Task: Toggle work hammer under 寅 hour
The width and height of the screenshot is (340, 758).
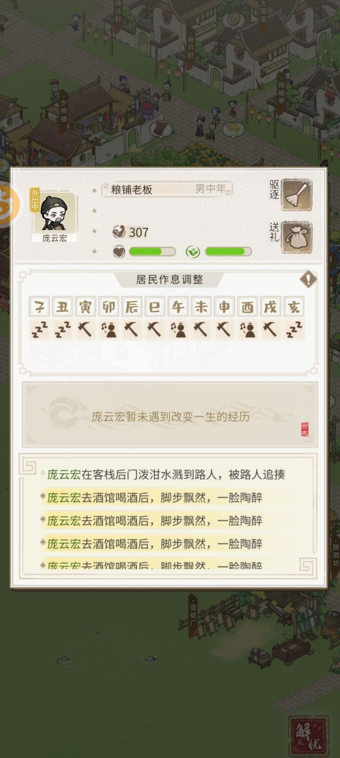Action: pyautogui.click(x=85, y=330)
